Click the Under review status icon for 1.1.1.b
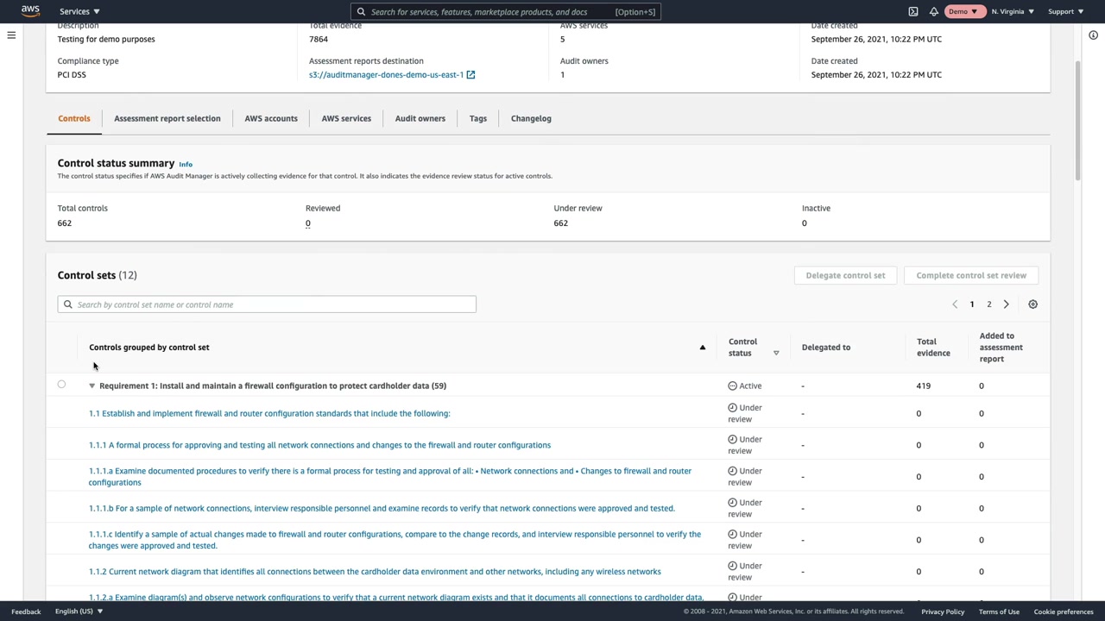The height and width of the screenshot is (621, 1105). 733,503
